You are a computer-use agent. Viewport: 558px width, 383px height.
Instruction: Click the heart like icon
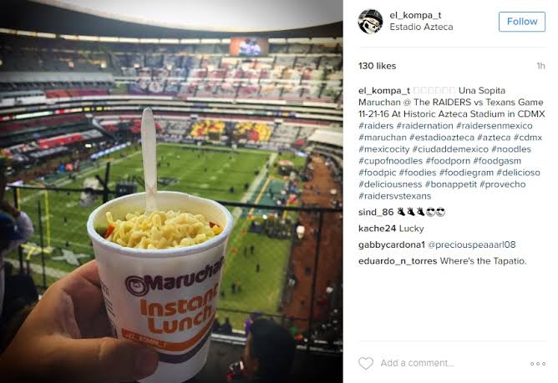tap(366, 363)
